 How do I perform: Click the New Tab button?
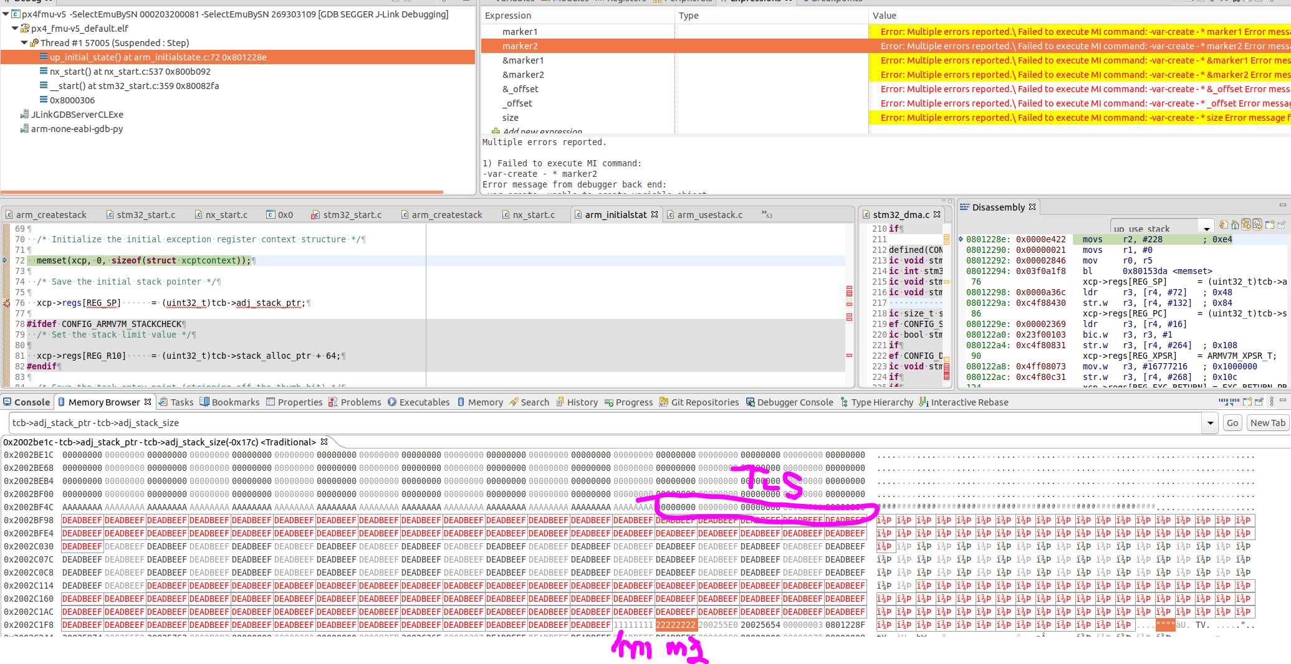tap(1267, 423)
